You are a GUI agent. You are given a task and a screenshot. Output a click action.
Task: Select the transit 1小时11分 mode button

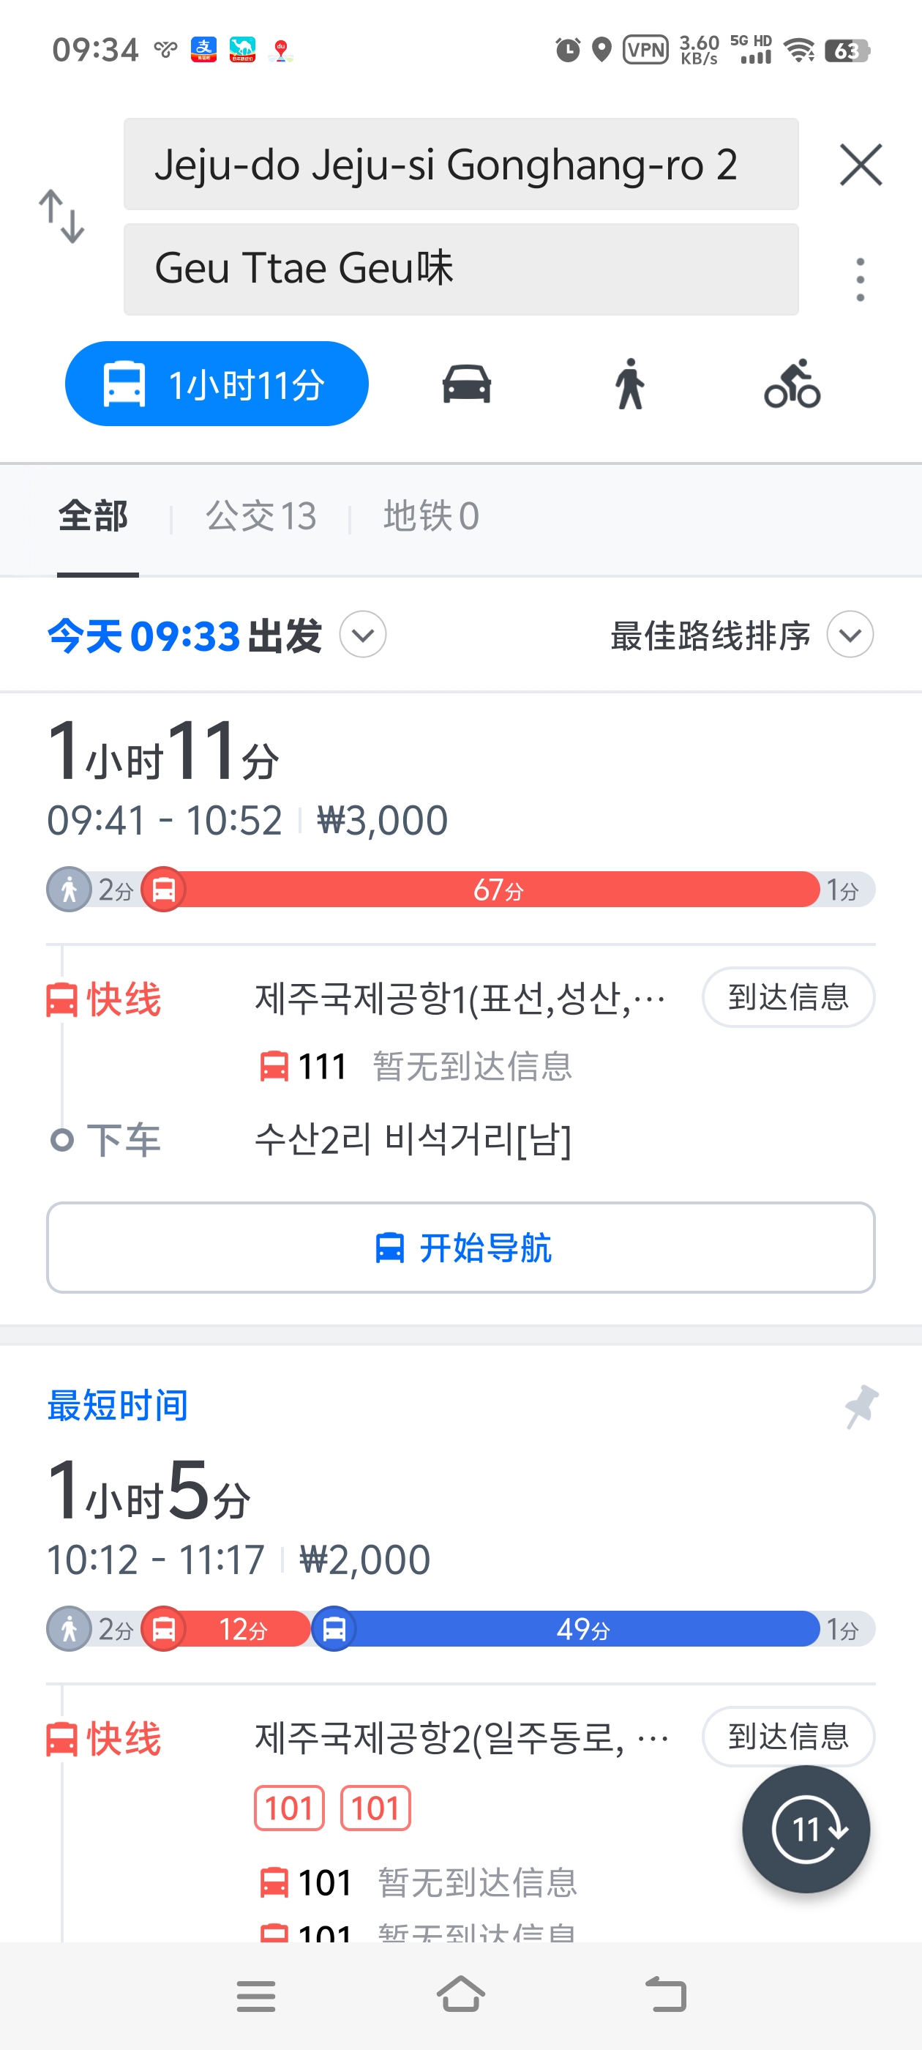[x=217, y=384]
